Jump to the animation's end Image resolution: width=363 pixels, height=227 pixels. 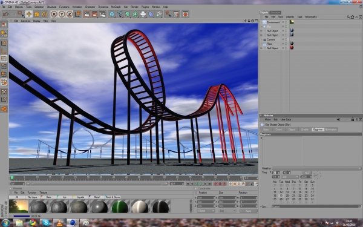pyautogui.click(x=210, y=184)
